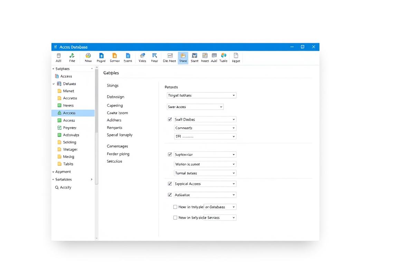This screenshot has width=398, height=265.
Task: Click the New icon in the toolbar
Action: tap(88, 57)
